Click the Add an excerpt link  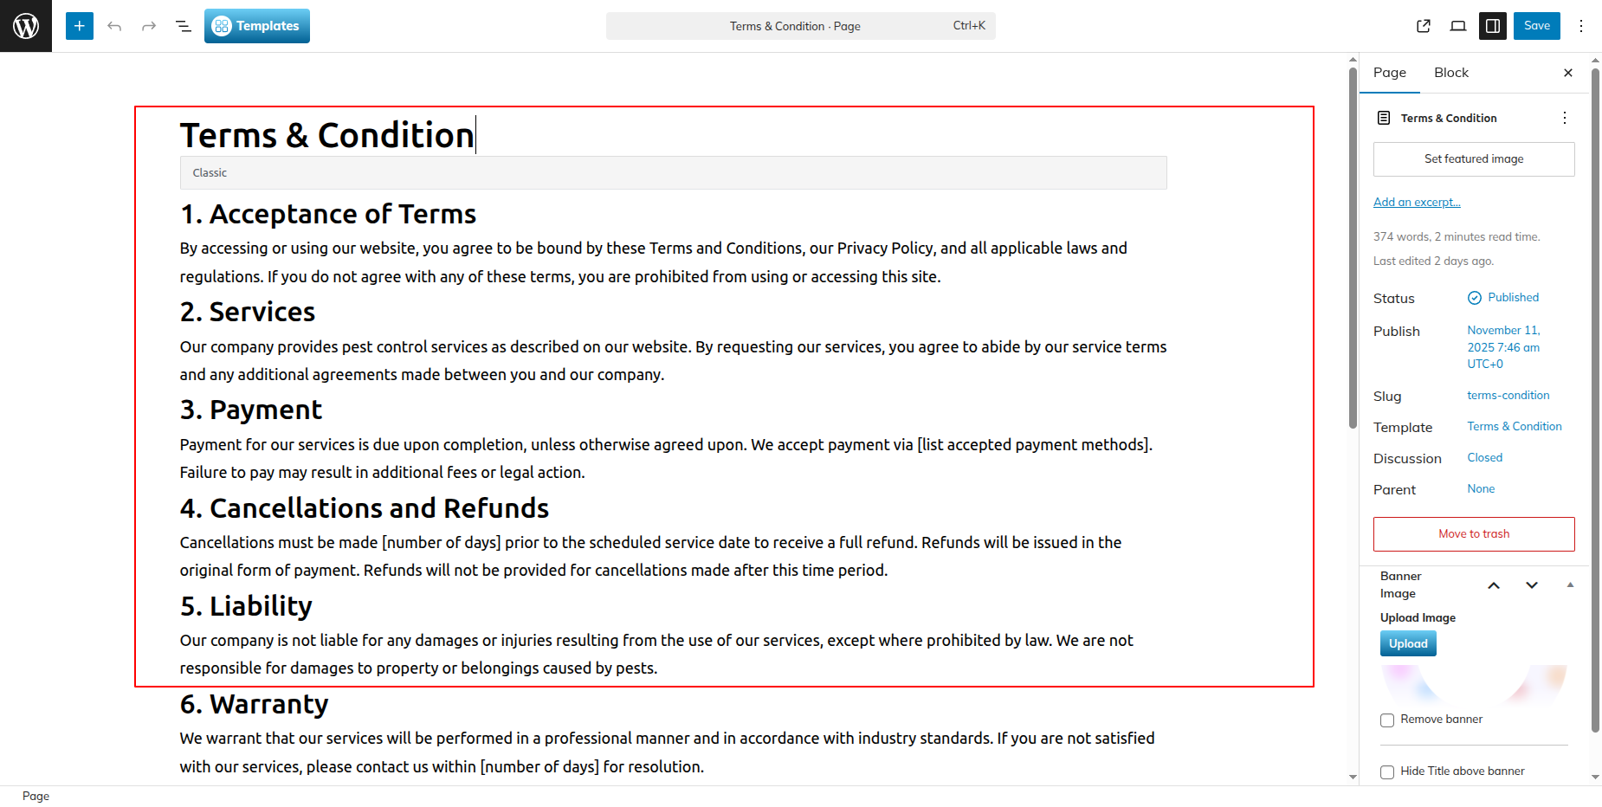click(x=1417, y=203)
